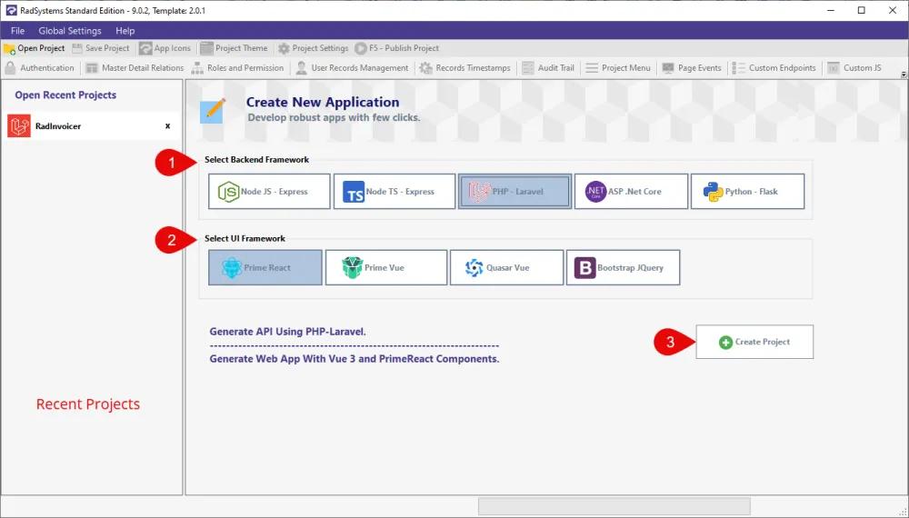909x518 pixels.
Task: Click the status bar progress bar
Action: tap(614, 506)
